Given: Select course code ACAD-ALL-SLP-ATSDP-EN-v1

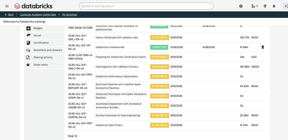Looking at the screenshot, I should (x=78, y=96).
